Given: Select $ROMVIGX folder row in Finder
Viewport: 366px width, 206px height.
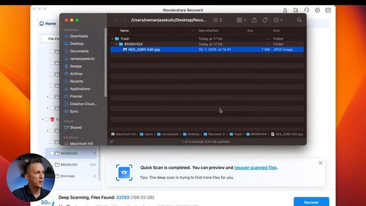Looking at the screenshot, I should click(207, 44).
